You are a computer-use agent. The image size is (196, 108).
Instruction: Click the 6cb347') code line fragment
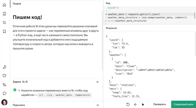(x=113, y=8)
